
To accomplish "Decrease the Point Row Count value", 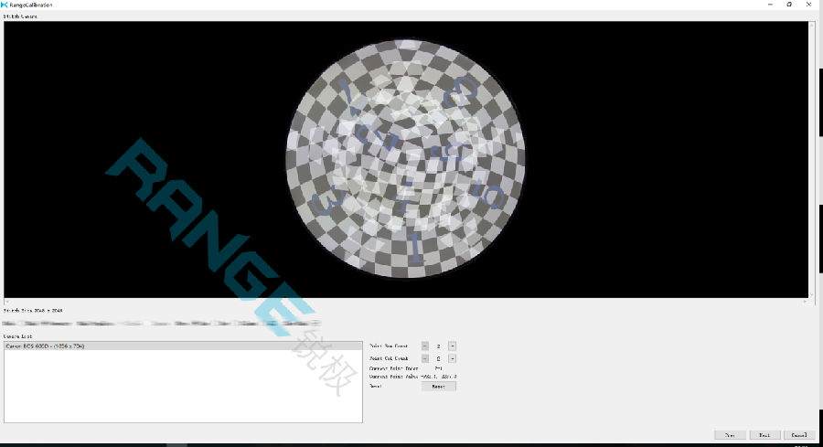I will pos(425,346).
